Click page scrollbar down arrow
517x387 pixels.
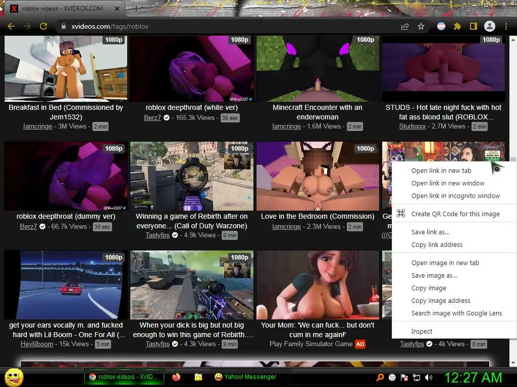(x=513, y=363)
